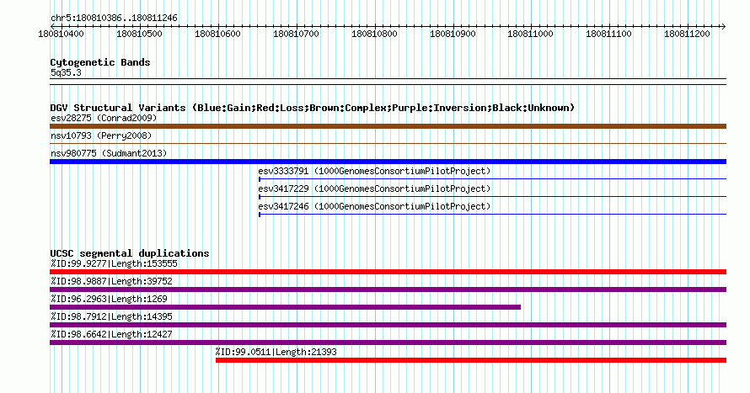Click the DGV Structural Variants track title
Screen dimensions: 750x393
pyautogui.click(x=313, y=108)
